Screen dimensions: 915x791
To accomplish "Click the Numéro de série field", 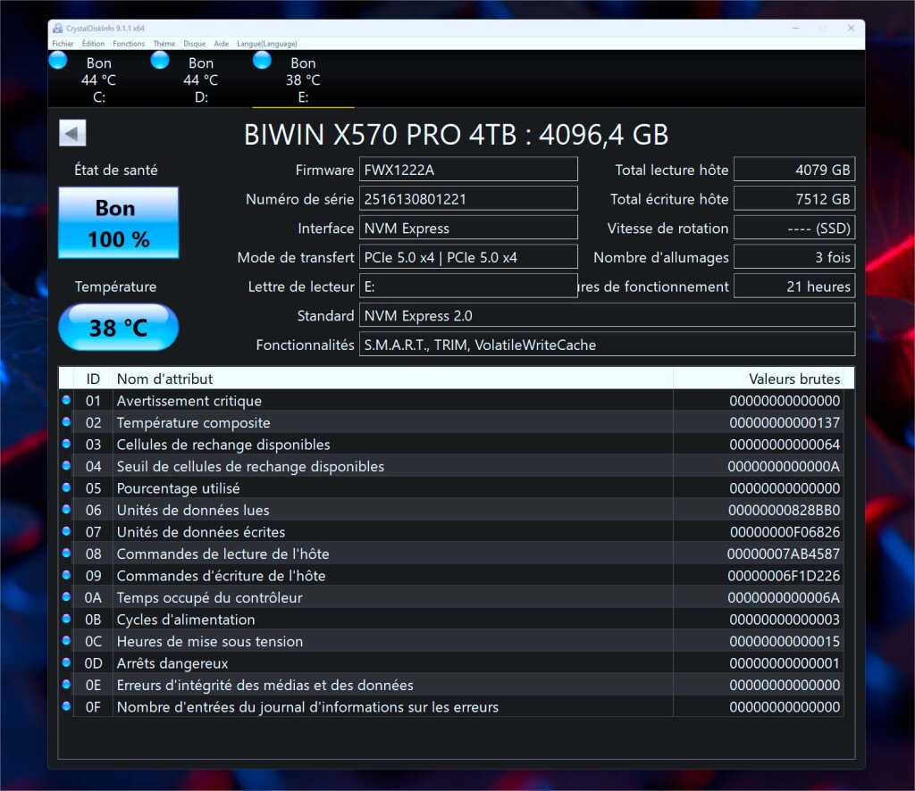I will [468, 199].
